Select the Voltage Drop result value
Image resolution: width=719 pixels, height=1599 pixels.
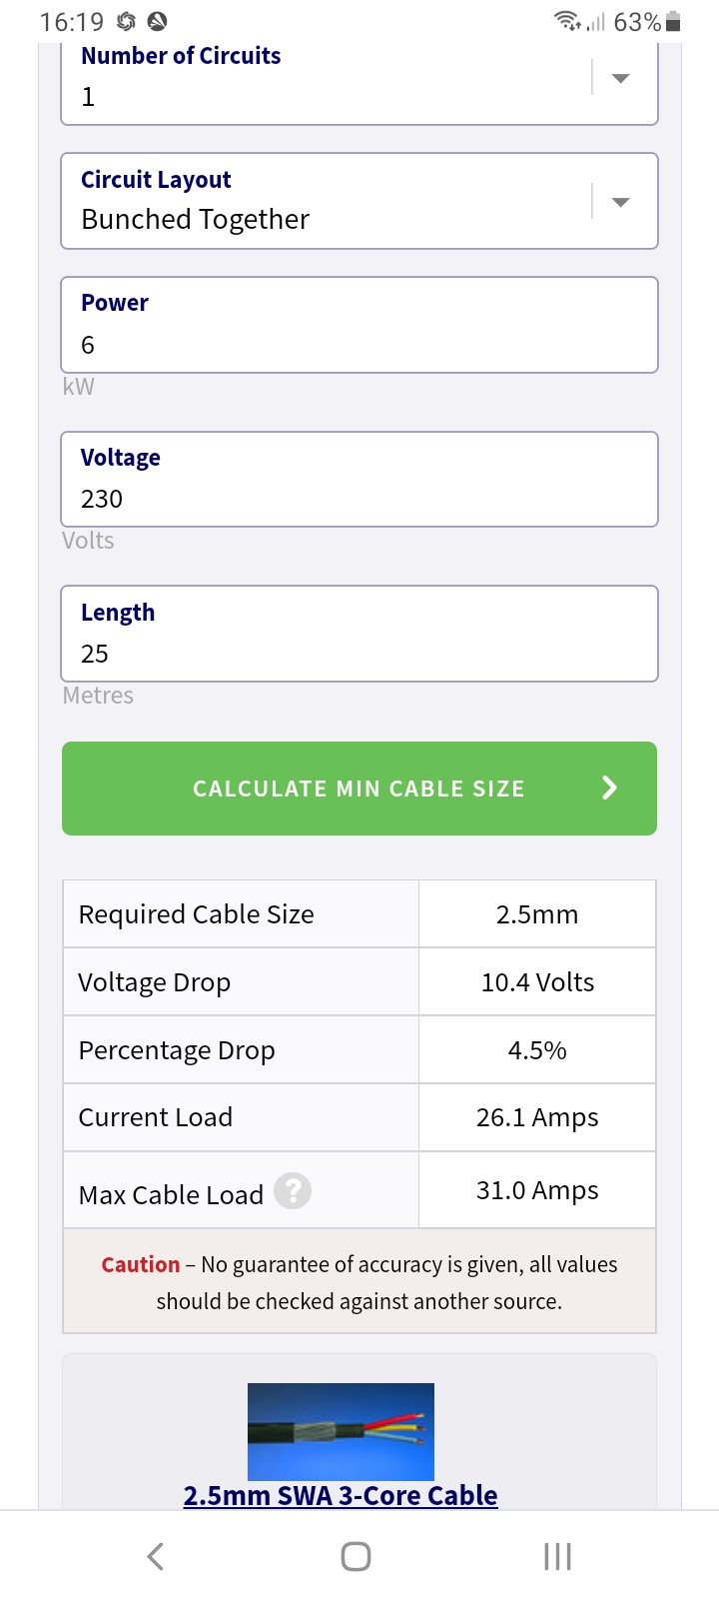[x=537, y=982]
